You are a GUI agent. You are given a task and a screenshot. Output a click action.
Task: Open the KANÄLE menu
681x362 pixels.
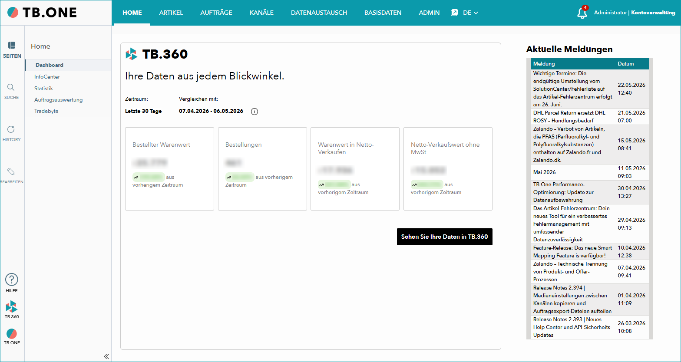(261, 13)
